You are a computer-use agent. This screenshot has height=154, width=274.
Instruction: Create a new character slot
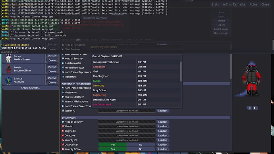31,88
